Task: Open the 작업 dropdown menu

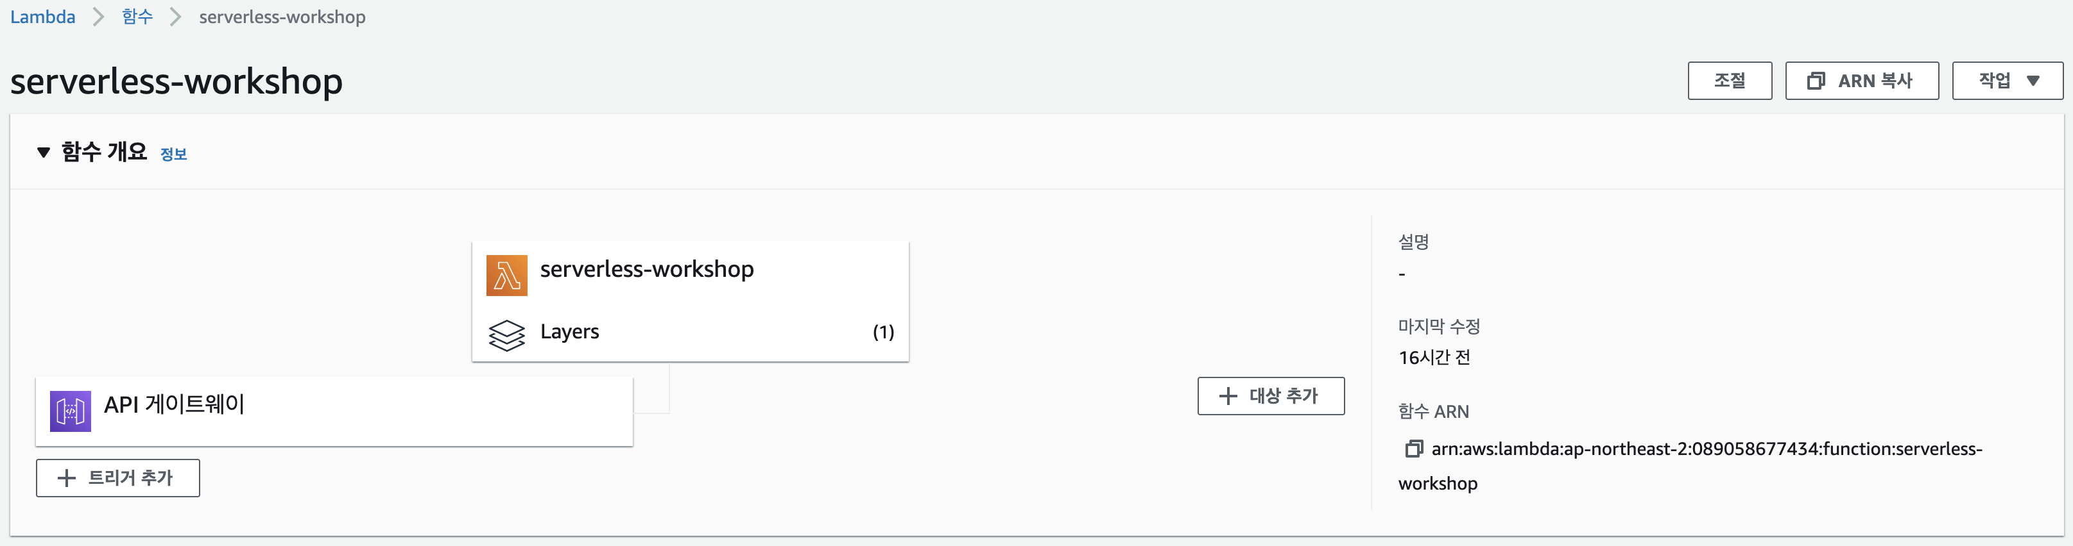Action: click(x=2007, y=80)
